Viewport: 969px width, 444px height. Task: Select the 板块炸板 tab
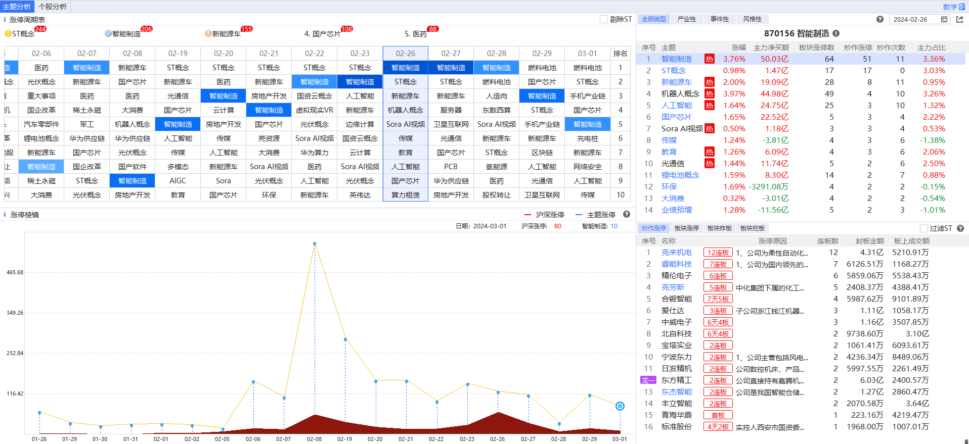tap(720, 228)
